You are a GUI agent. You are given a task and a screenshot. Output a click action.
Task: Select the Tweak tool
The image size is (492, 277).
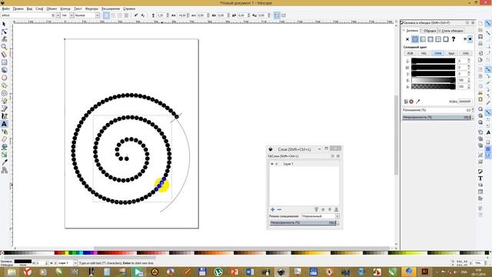[4, 39]
